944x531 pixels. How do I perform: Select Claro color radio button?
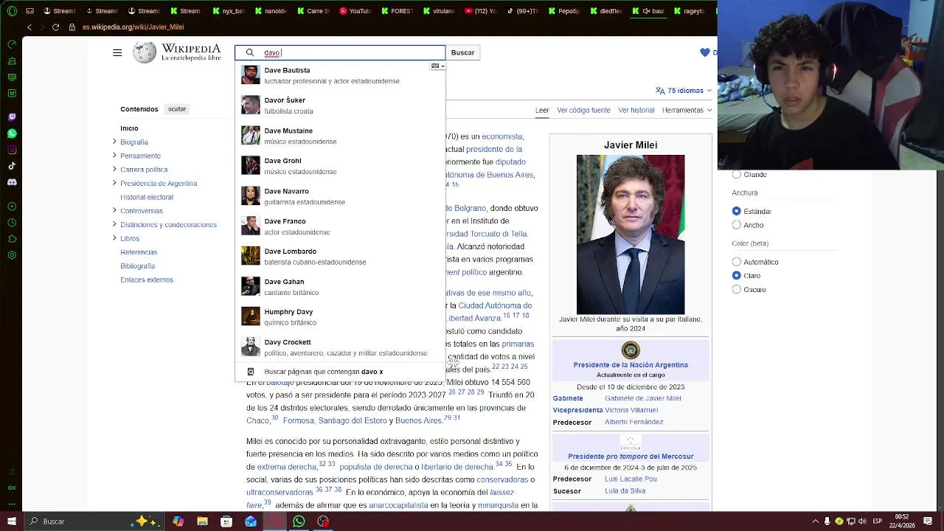(x=737, y=275)
